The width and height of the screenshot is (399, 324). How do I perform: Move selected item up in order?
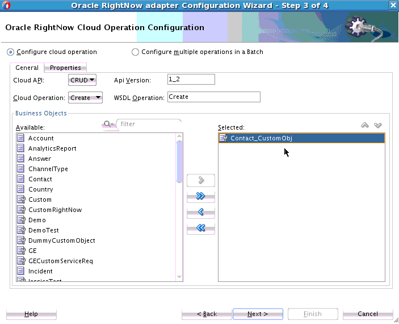[364, 125]
